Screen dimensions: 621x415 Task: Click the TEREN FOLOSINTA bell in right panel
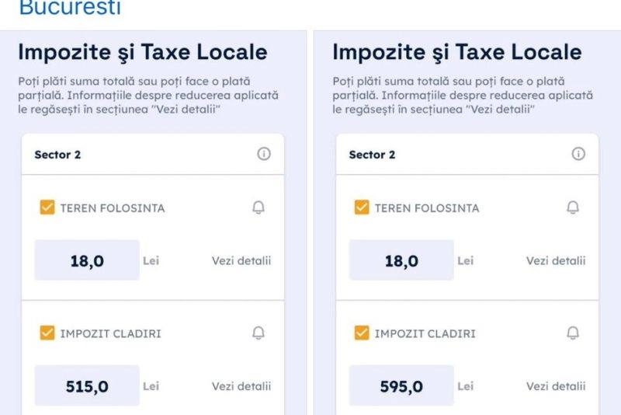(x=573, y=207)
